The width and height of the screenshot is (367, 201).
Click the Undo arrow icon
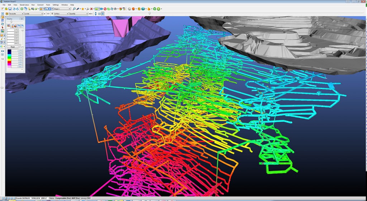(x=14, y=9)
